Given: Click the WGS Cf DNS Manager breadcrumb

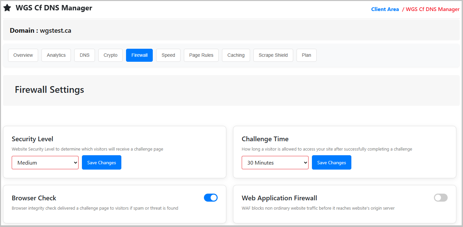Looking at the screenshot, I should point(433,9).
